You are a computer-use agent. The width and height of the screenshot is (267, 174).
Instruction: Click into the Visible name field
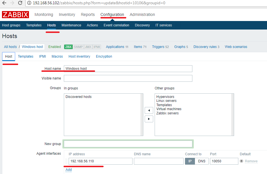128,78
